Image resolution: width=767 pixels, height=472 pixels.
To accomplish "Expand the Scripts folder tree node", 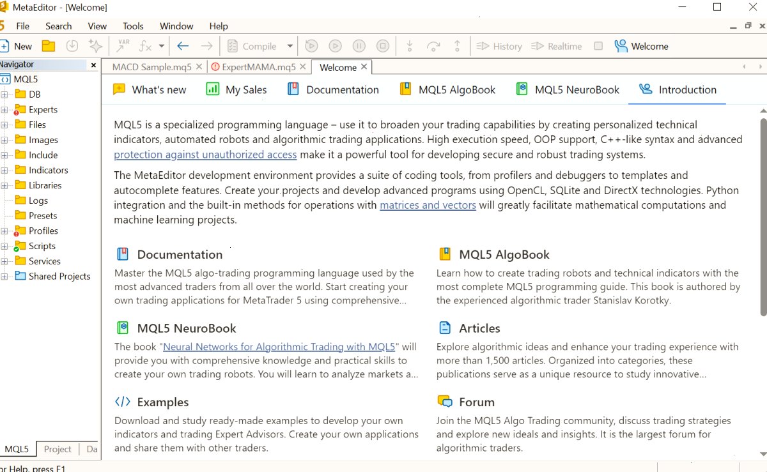I will click(4, 246).
